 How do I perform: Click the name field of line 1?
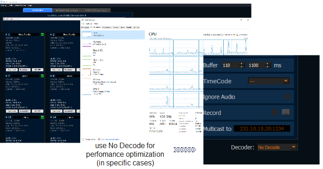25,35
